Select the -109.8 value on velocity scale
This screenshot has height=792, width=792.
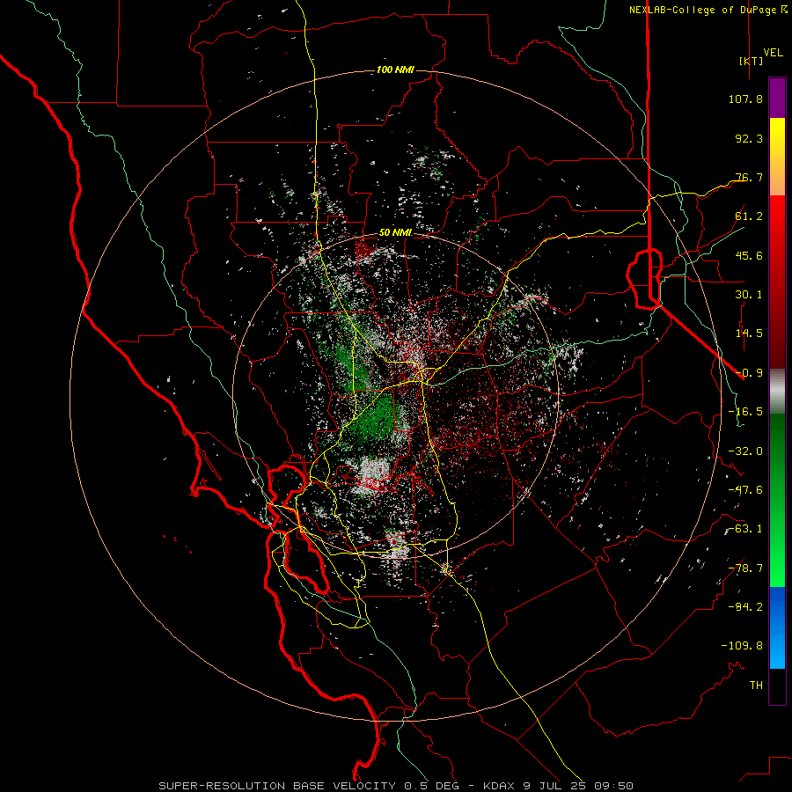742,646
